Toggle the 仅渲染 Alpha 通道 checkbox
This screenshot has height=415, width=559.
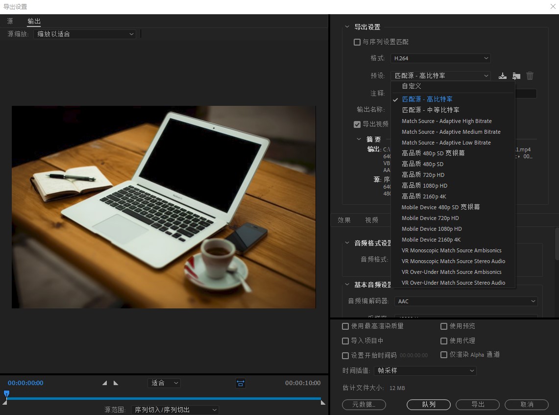(444, 355)
